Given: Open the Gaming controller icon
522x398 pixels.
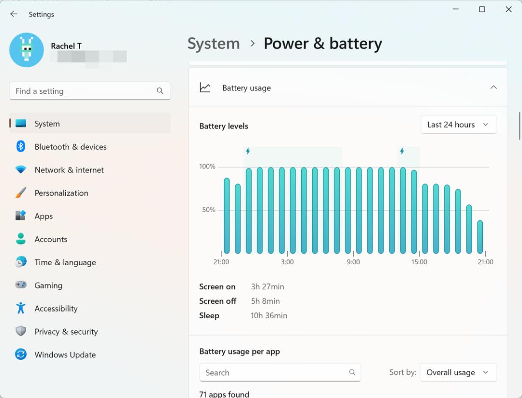Looking at the screenshot, I should (21, 285).
